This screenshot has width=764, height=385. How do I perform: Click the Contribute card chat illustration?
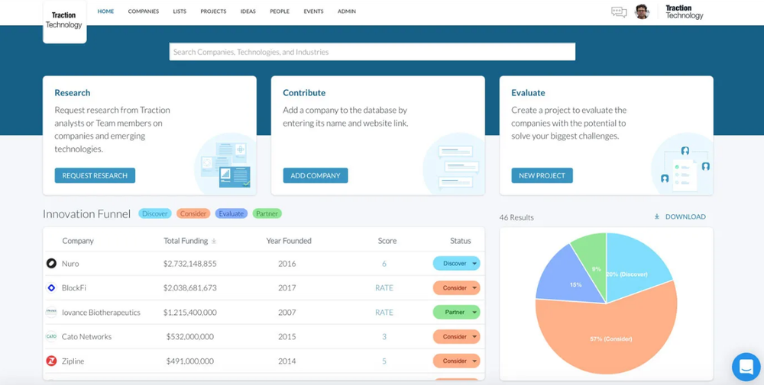(x=454, y=164)
